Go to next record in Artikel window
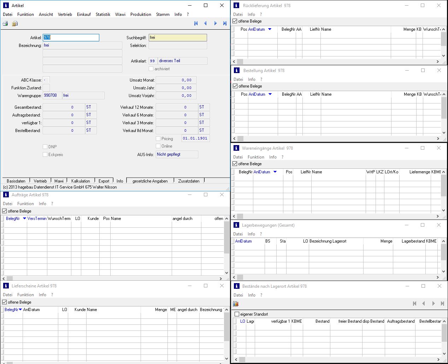 click(x=215, y=23)
